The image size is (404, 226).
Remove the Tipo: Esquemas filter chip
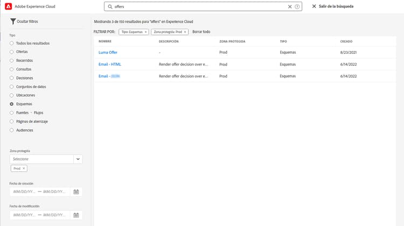tap(145, 32)
